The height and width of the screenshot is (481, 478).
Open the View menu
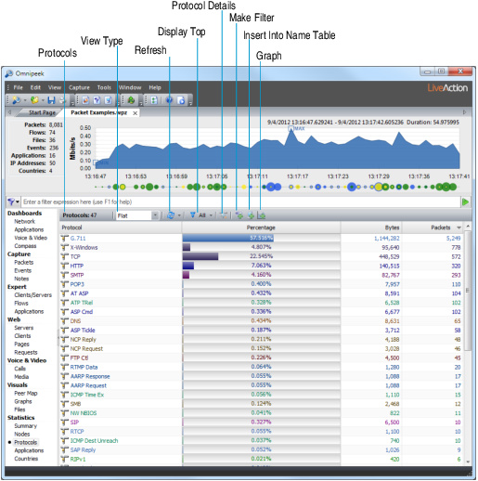point(55,87)
